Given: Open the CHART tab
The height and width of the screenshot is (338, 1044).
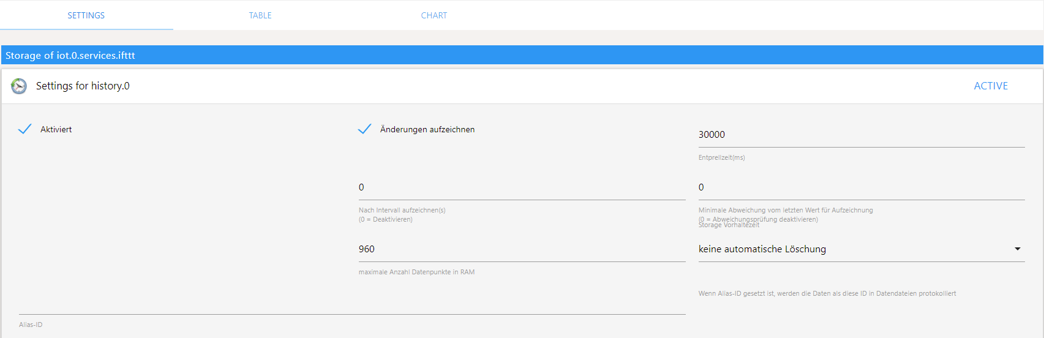Looking at the screenshot, I should [x=434, y=15].
